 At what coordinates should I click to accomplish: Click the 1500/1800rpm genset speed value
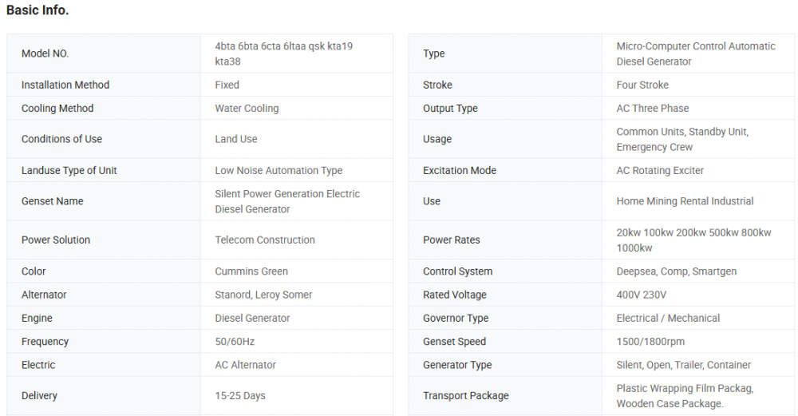(650, 341)
